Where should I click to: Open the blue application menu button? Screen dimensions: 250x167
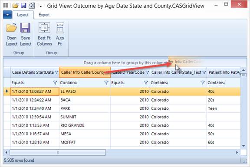pos(7,15)
